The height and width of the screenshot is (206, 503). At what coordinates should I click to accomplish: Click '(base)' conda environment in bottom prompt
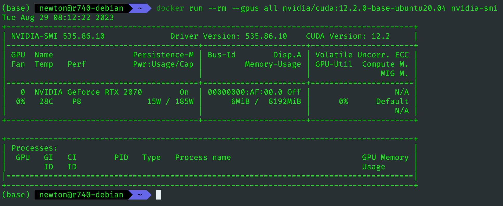pos(16,195)
